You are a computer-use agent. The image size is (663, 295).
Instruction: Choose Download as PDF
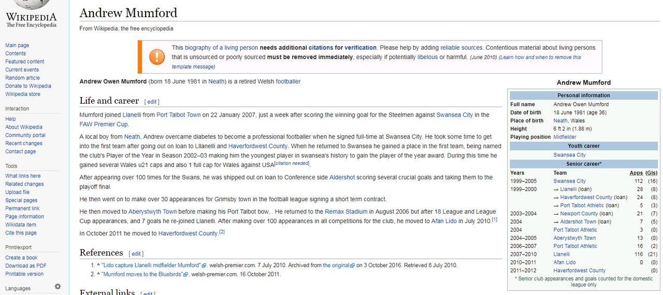pos(26,266)
